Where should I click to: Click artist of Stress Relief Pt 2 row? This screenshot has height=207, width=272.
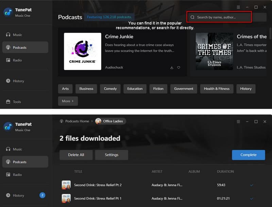coord(167,185)
